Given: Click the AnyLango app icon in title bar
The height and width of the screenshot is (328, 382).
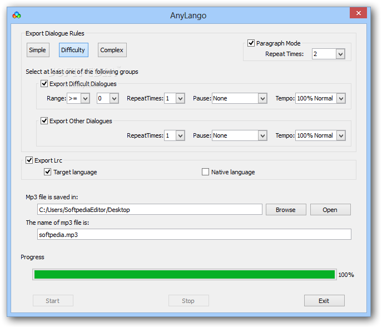Looking at the screenshot, I should coord(17,16).
